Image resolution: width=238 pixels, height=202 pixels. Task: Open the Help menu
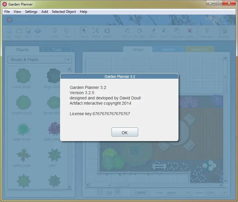[x=83, y=12]
